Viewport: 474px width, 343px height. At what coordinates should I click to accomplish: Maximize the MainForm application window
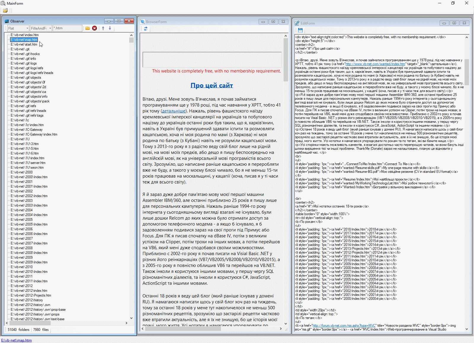[x=453, y=3]
